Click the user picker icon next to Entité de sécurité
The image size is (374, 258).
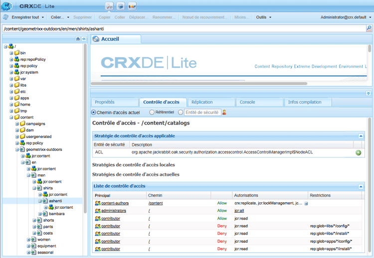coord(224,112)
